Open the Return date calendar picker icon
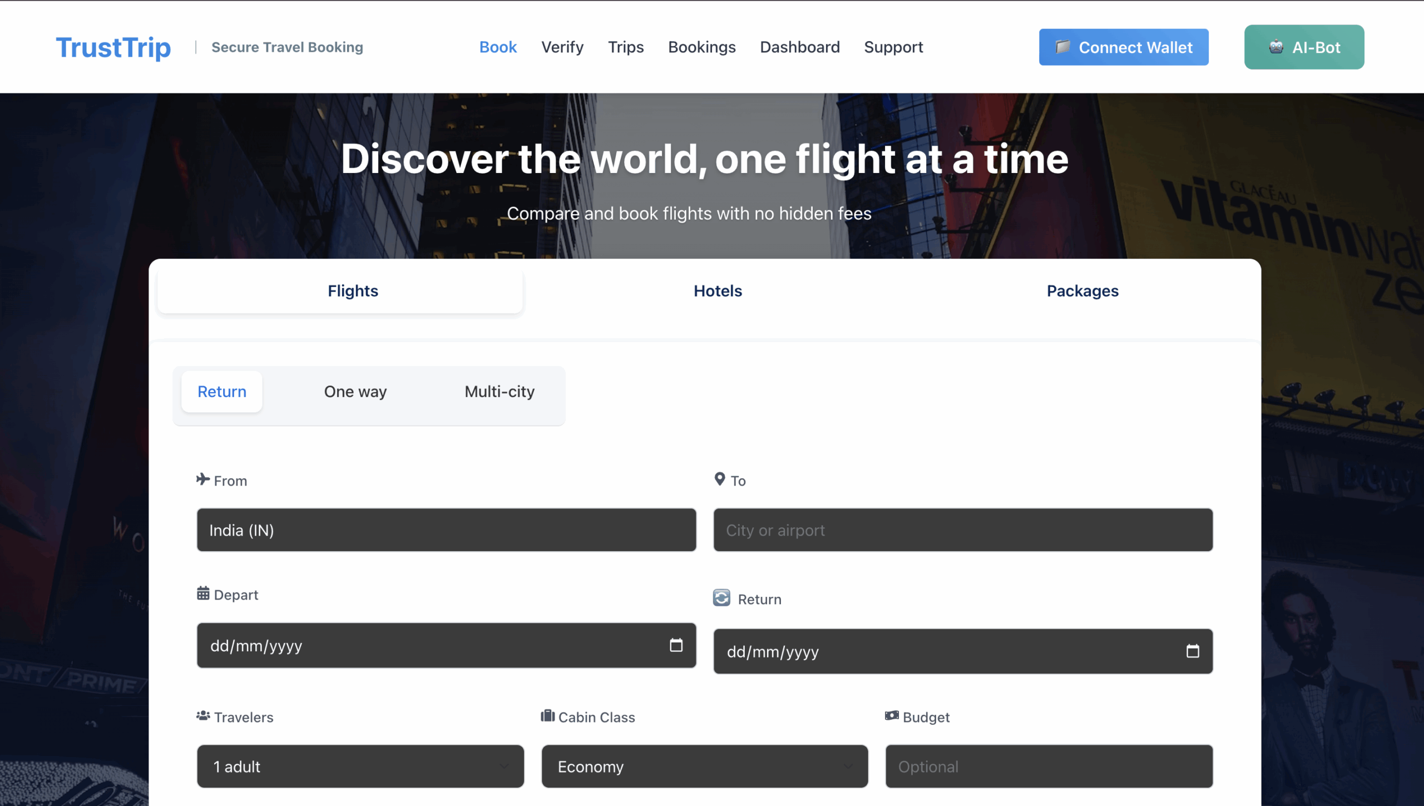 (x=1192, y=651)
